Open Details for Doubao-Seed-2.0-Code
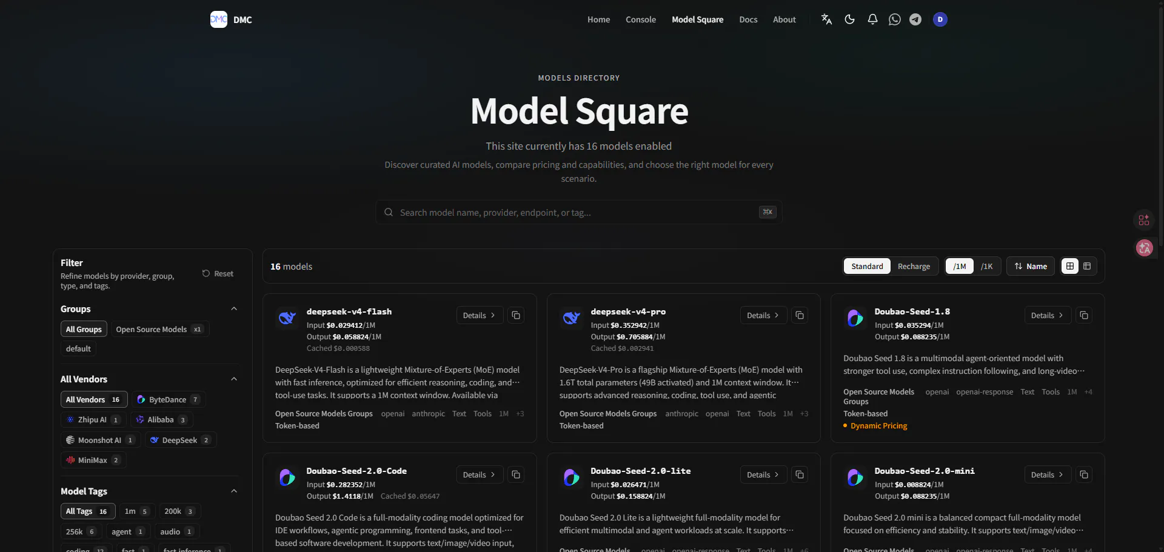 tap(480, 474)
